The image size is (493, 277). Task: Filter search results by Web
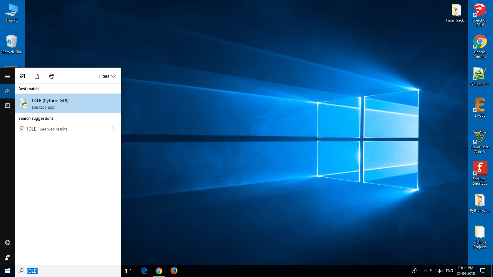click(52, 76)
